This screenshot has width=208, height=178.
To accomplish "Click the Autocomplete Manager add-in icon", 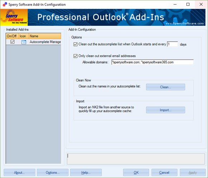I will (24, 42).
